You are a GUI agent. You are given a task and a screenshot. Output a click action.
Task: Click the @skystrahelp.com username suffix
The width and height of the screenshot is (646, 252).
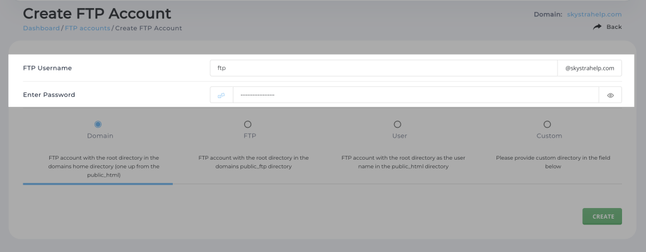[589, 68]
